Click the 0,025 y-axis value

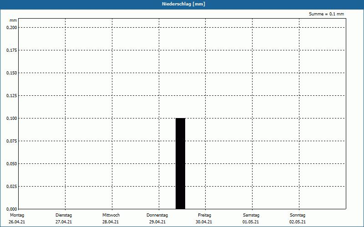pos(12,187)
